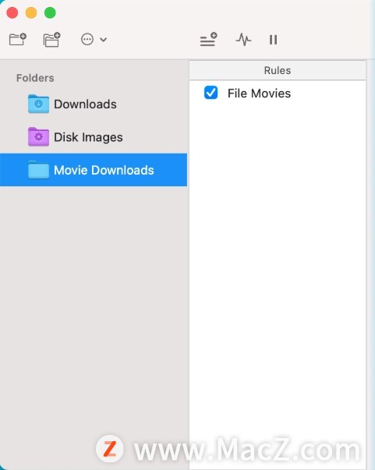
Task: Expand the chevron beside the ellipsis icon
Action: point(104,40)
